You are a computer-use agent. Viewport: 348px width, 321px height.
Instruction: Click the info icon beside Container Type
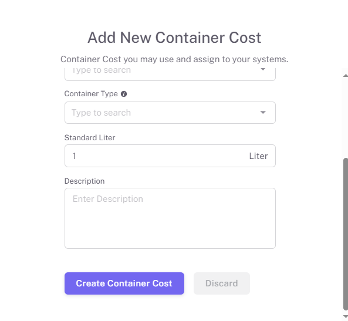pos(124,94)
